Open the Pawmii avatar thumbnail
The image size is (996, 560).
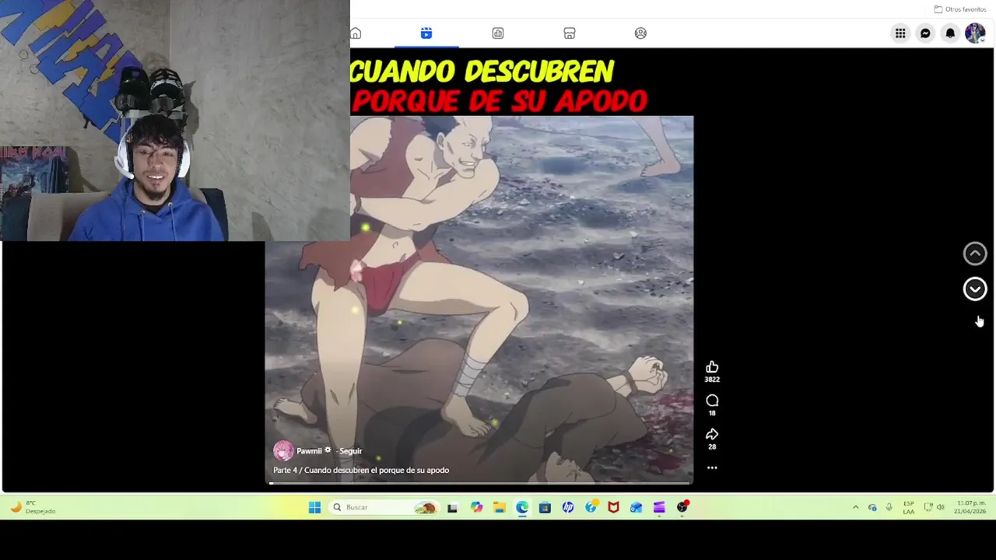(x=283, y=451)
